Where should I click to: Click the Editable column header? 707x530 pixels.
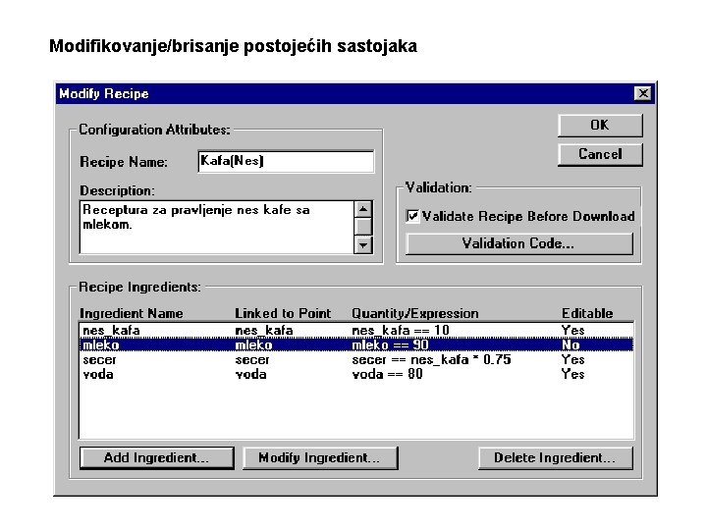click(x=587, y=314)
